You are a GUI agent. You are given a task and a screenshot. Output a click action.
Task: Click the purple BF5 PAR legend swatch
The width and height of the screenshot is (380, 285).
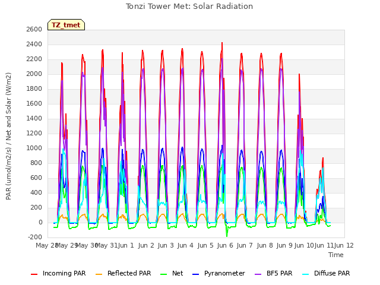258,274
